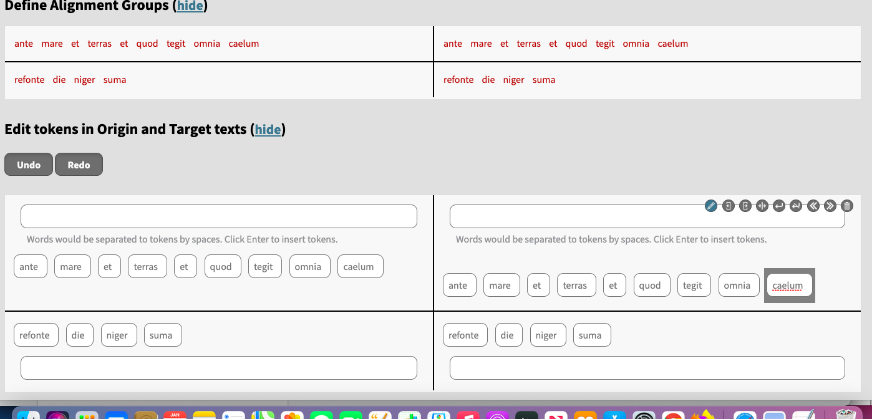Screen dimensions: 872x419
Task: Collapse Define Alignment Groups via its hide link
Action: pyautogui.click(x=190, y=6)
